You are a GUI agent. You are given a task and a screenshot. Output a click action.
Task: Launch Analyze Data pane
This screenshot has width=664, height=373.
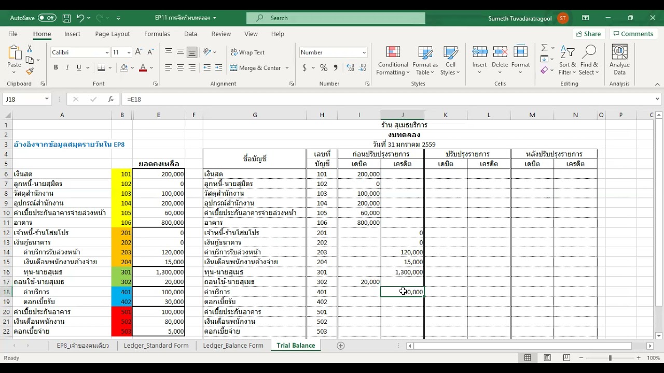click(x=619, y=61)
